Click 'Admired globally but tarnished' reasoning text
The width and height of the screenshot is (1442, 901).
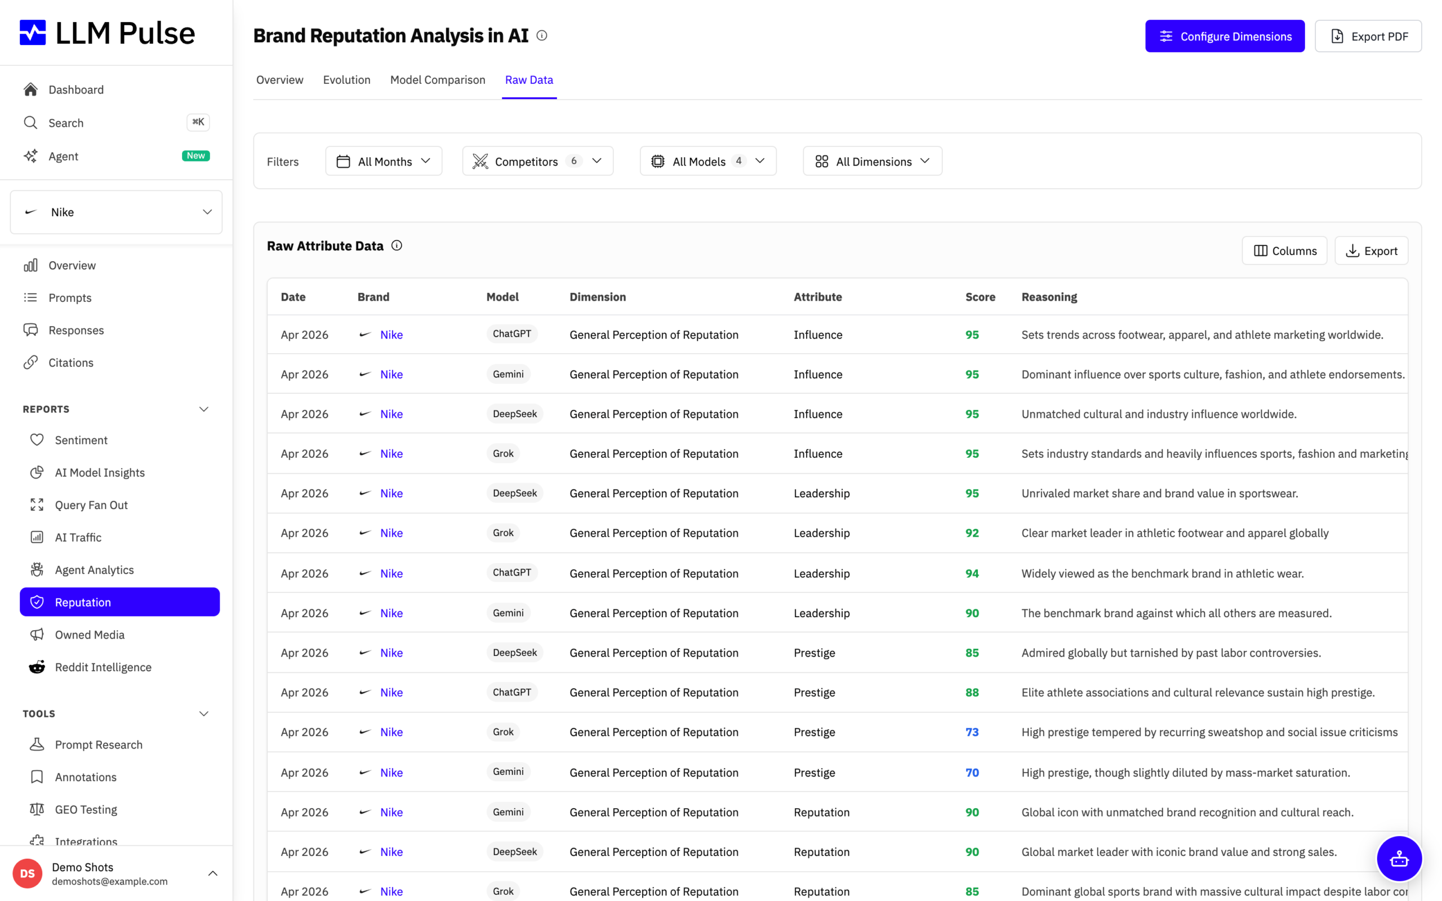coord(1171,653)
